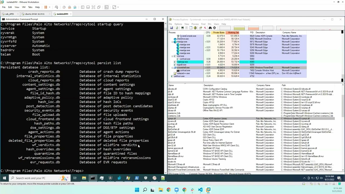This screenshot has height=194, width=345.
Task: Show hidden tray icons chevron in guest
Action: coord(304,178)
